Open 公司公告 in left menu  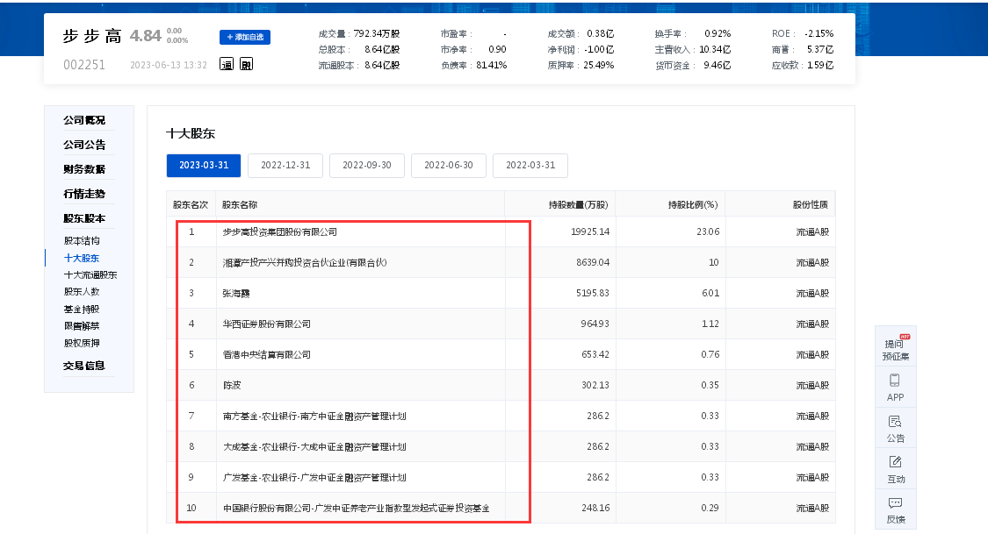click(x=83, y=145)
